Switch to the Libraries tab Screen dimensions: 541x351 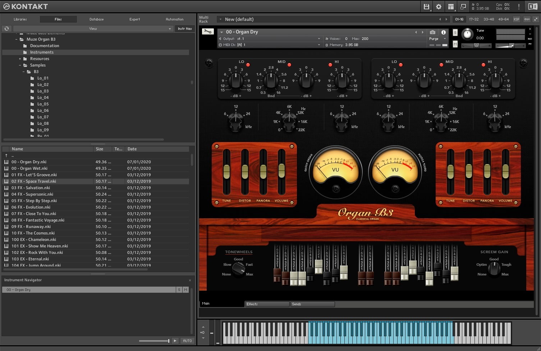pyautogui.click(x=20, y=19)
